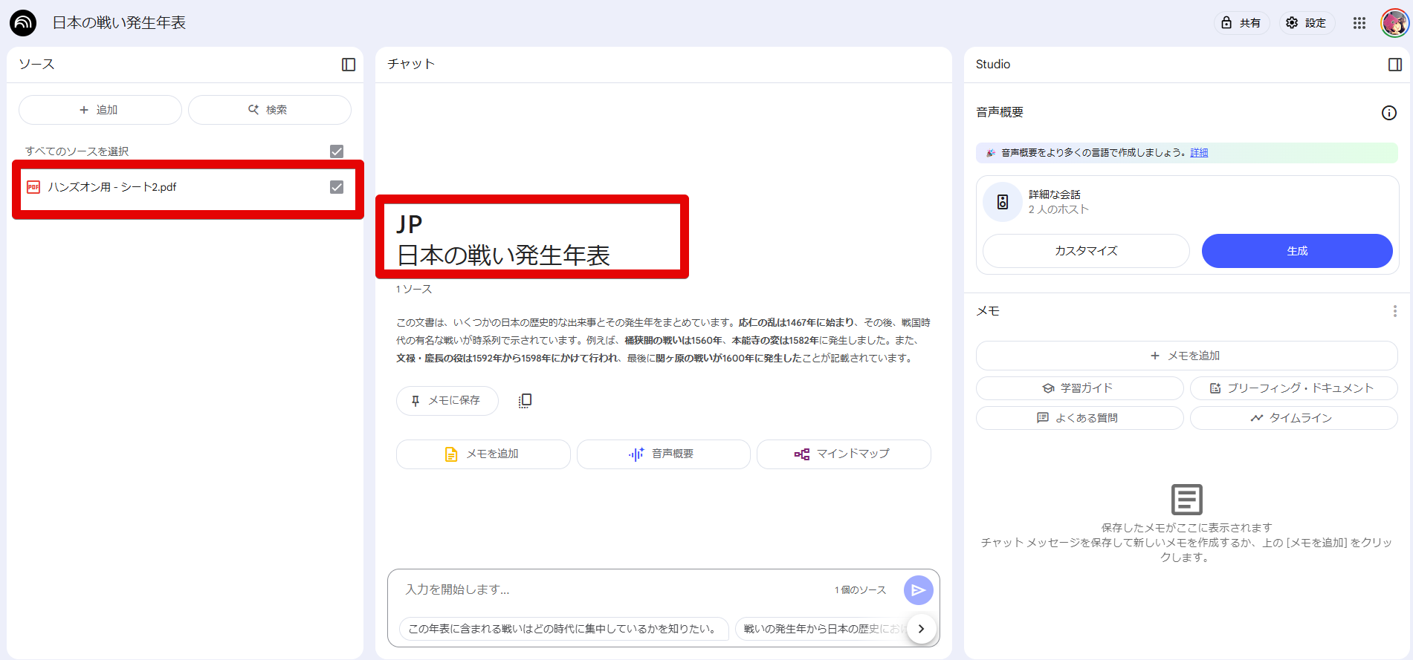The image size is (1413, 660).
Task: Open the 共有 share button
Action: point(1242,23)
